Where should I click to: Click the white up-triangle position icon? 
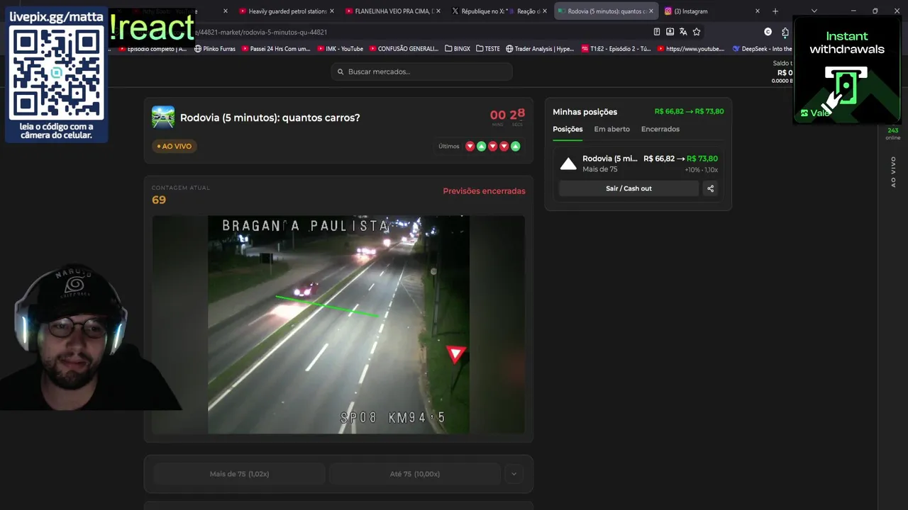click(x=568, y=164)
